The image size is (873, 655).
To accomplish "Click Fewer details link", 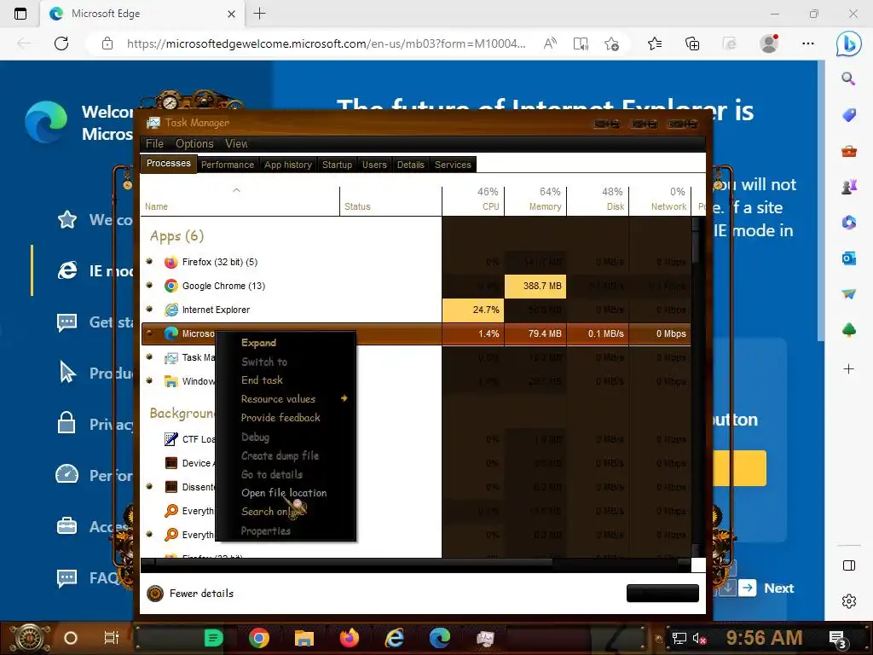I will click(201, 594).
